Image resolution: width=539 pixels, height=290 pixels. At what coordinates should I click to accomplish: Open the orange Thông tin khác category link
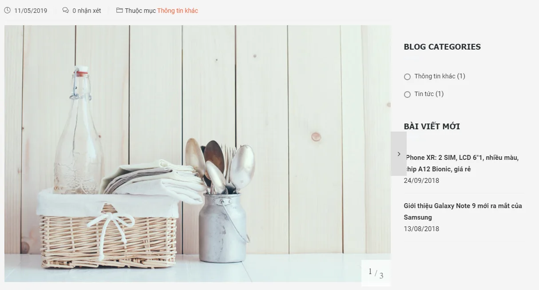coord(178,11)
